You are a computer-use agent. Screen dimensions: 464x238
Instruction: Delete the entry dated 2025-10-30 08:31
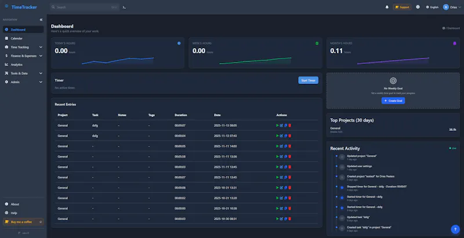289,219
